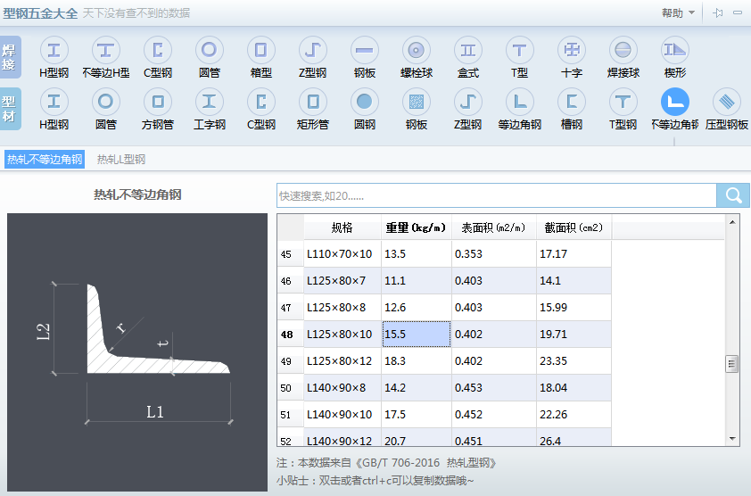This screenshot has width=751, height=496.
Task: Select row header number 50
Action: [x=290, y=388]
